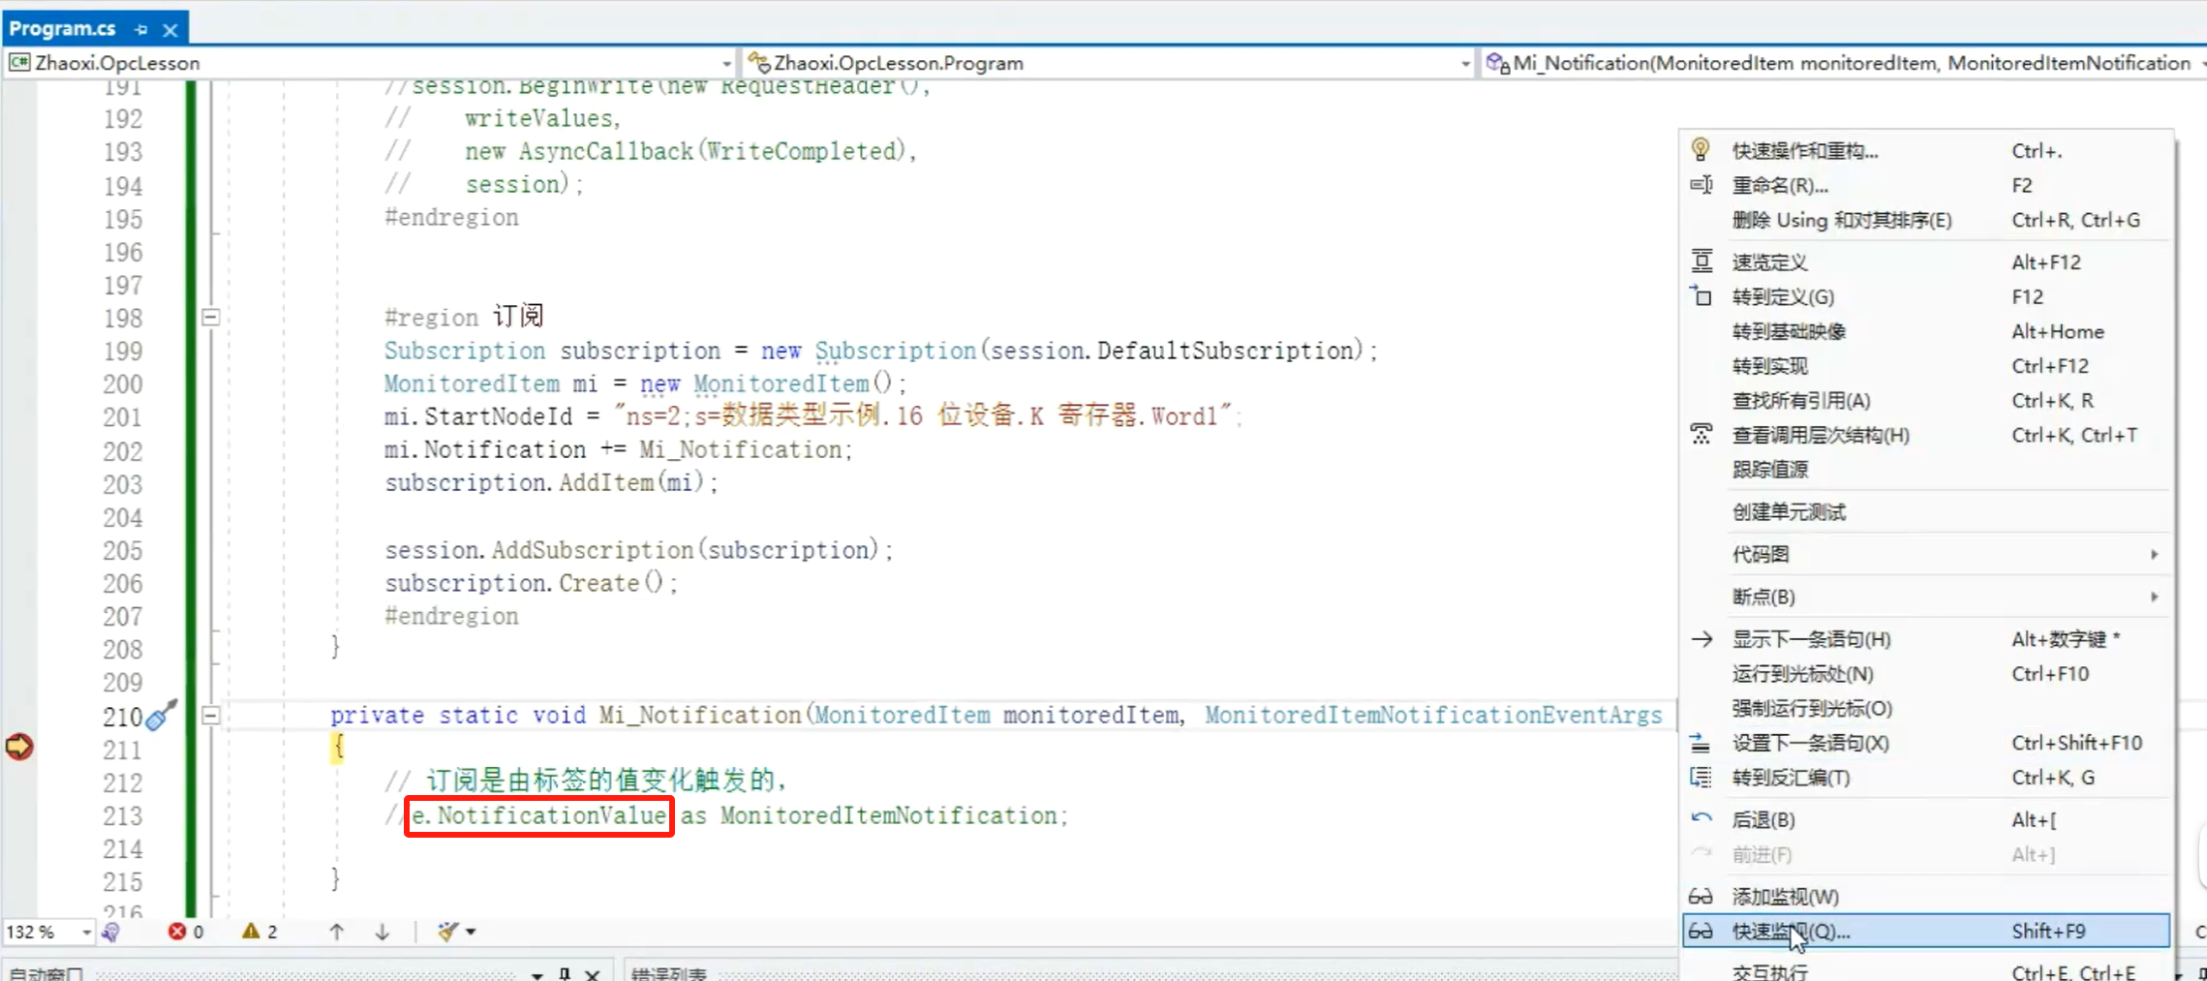Click the warnings indicator showing 2
This screenshot has width=2207, height=981.
click(x=260, y=932)
